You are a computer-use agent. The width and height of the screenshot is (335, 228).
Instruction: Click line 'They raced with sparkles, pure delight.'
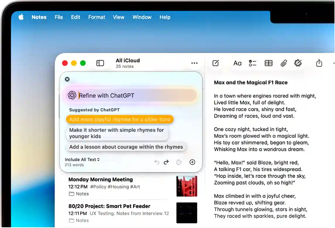[x=260, y=216]
